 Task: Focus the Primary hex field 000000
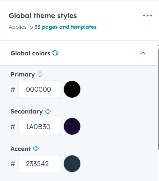(x=39, y=89)
